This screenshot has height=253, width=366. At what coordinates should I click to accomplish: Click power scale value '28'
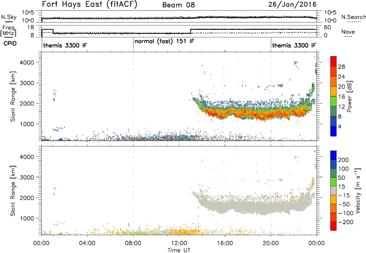click(341, 67)
